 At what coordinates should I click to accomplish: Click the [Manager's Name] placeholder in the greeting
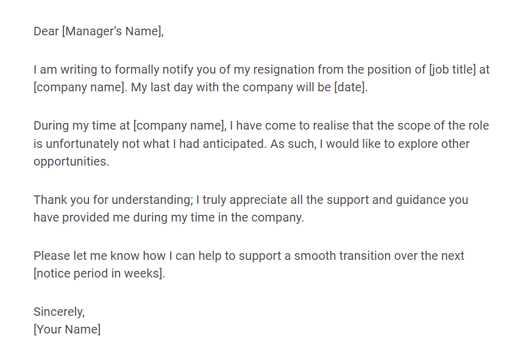point(113,31)
